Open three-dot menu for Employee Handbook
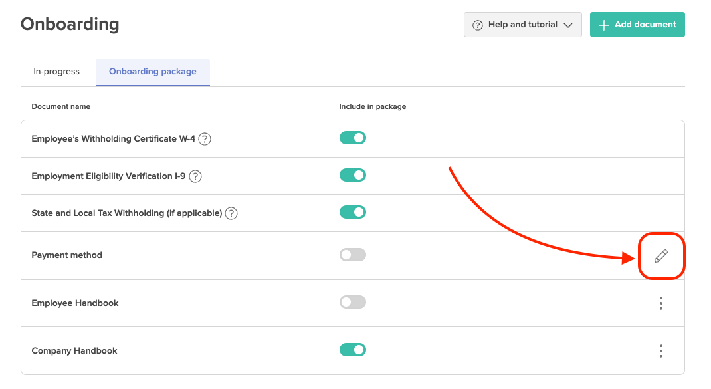The height and width of the screenshot is (389, 711). tap(660, 303)
